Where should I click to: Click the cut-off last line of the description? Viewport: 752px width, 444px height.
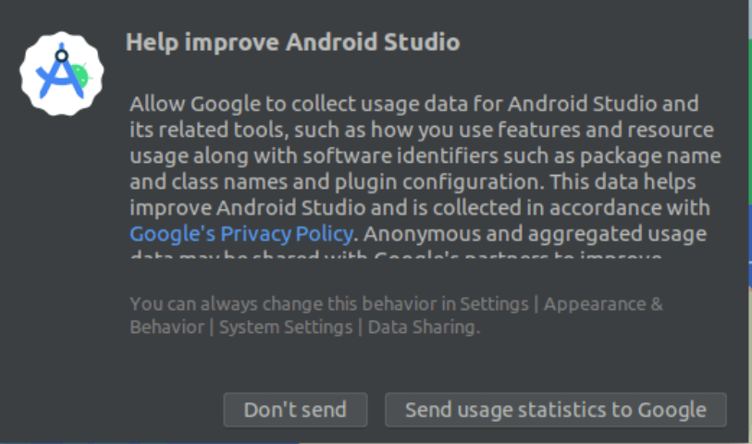(x=395, y=253)
